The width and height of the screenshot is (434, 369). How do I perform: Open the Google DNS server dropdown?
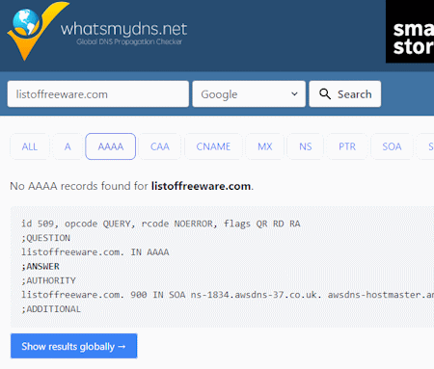(x=249, y=94)
